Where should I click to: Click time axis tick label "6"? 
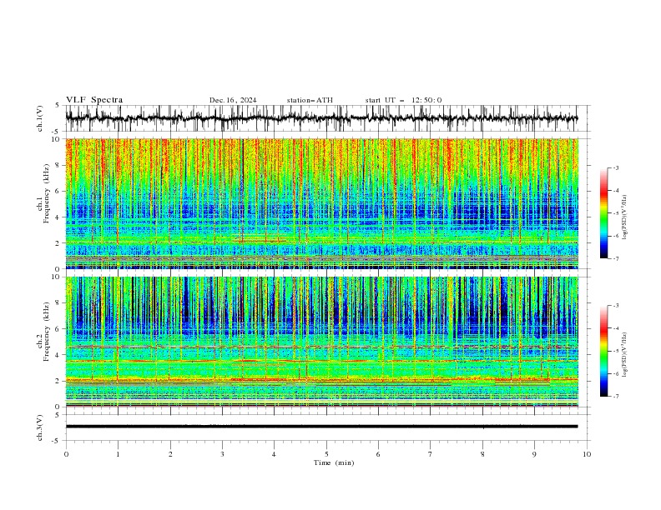click(x=378, y=454)
